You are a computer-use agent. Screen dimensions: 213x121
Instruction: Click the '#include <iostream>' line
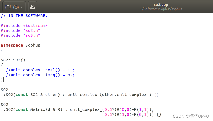point(24,26)
